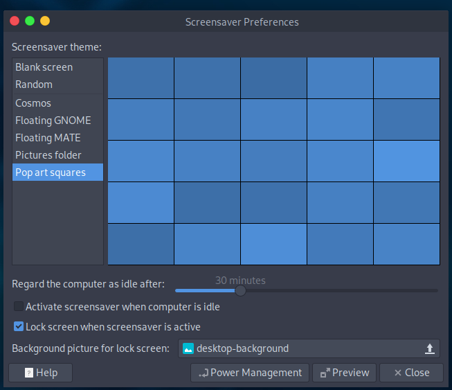Select the Floating MATE screensaver
The height and width of the screenshot is (390, 452).
(48, 138)
